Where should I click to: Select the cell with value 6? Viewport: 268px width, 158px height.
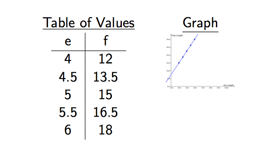(x=68, y=130)
